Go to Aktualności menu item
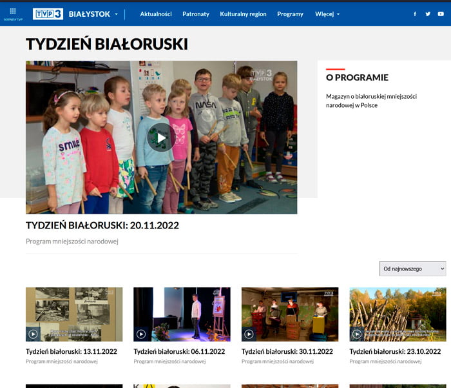Screen dimensions: 451x388 coord(156,14)
